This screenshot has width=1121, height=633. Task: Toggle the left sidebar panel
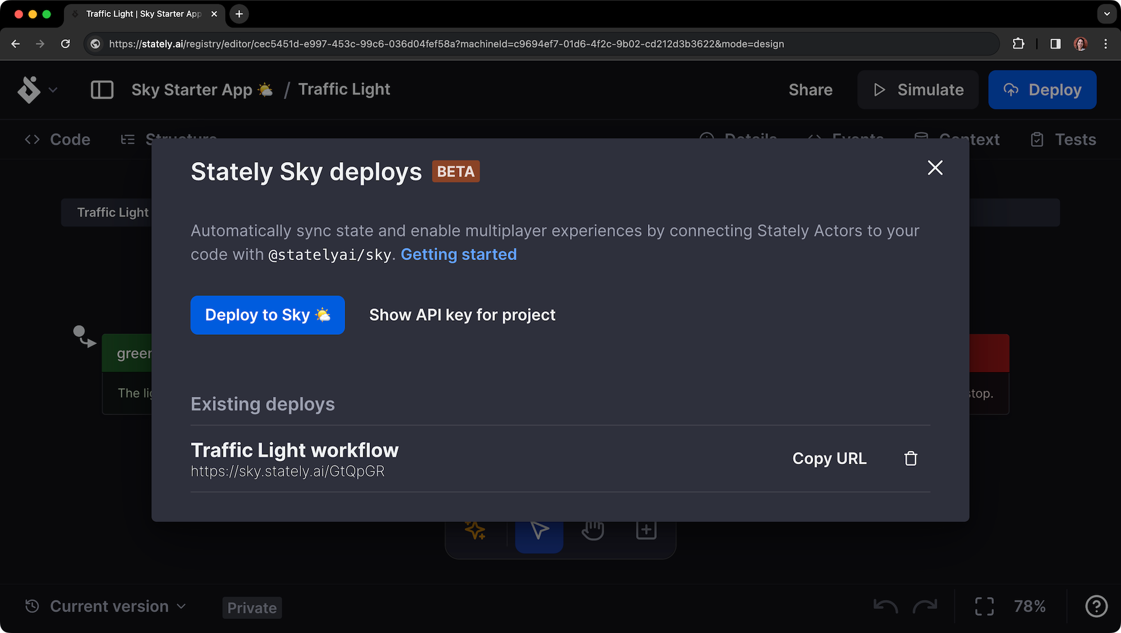pyautogui.click(x=101, y=90)
